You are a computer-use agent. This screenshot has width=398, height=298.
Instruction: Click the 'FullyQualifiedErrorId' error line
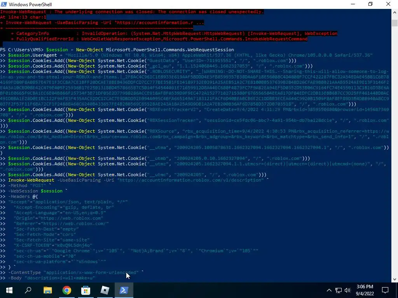(159, 39)
